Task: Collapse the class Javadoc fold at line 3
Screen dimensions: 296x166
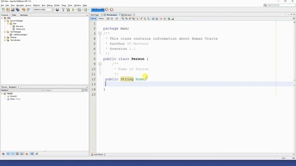Action: tap(100, 34)
